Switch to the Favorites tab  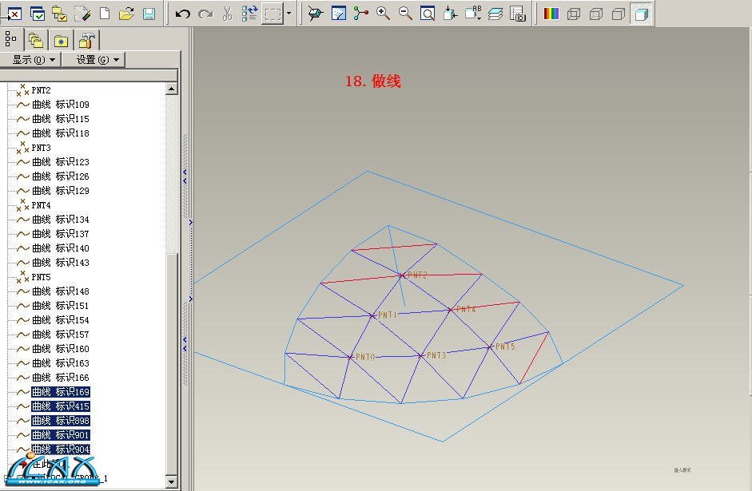[61, 40]
